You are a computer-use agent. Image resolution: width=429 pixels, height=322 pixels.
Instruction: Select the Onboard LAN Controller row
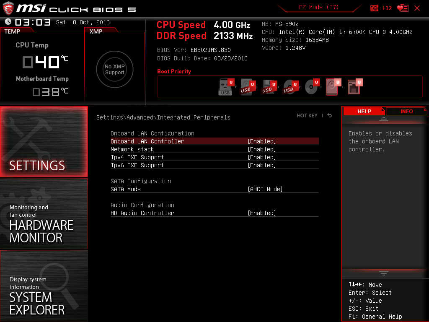[214, 141]
